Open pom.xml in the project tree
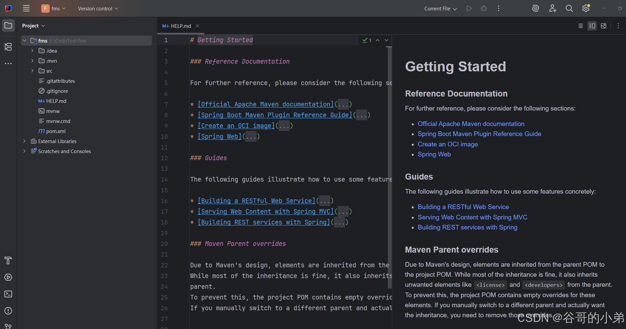 point(56,131)
